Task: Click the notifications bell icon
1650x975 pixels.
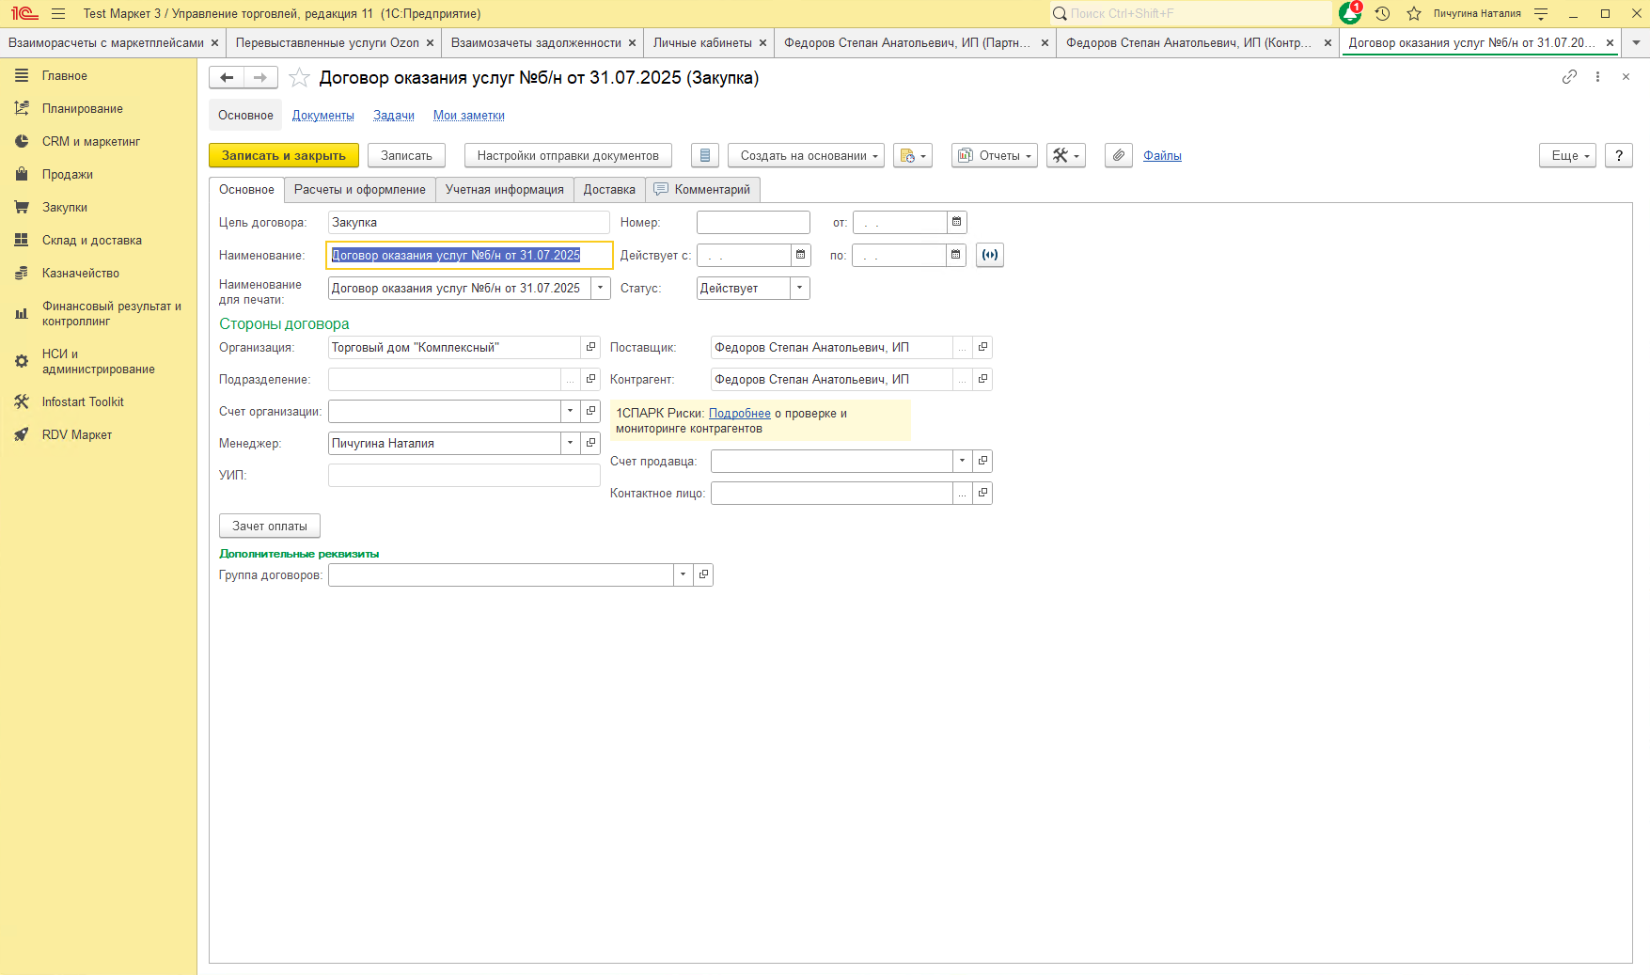Action: click(1350, 13)
